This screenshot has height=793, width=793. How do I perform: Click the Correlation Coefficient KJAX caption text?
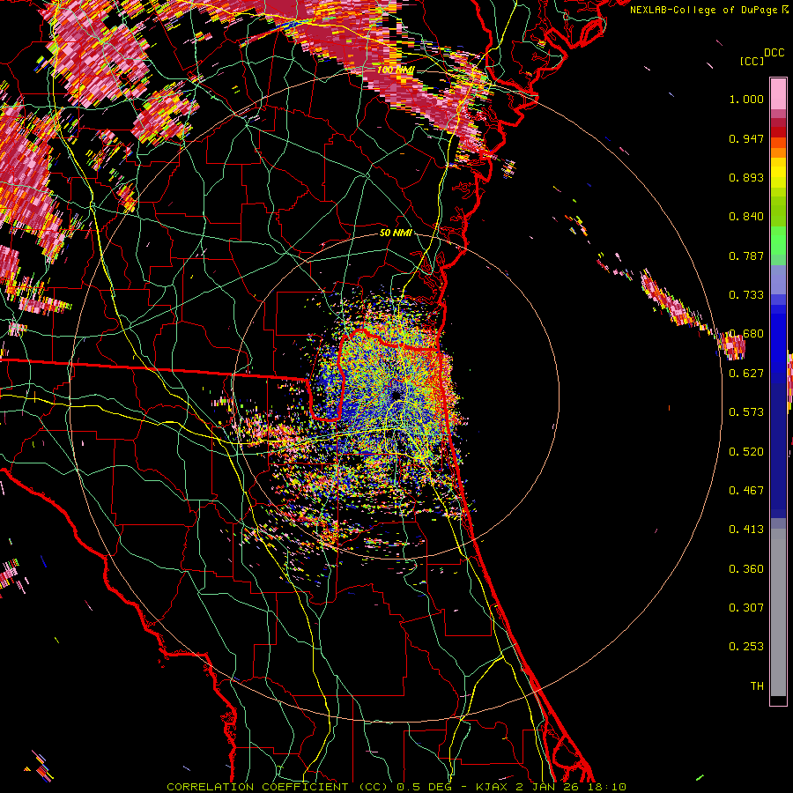point(396,787)
